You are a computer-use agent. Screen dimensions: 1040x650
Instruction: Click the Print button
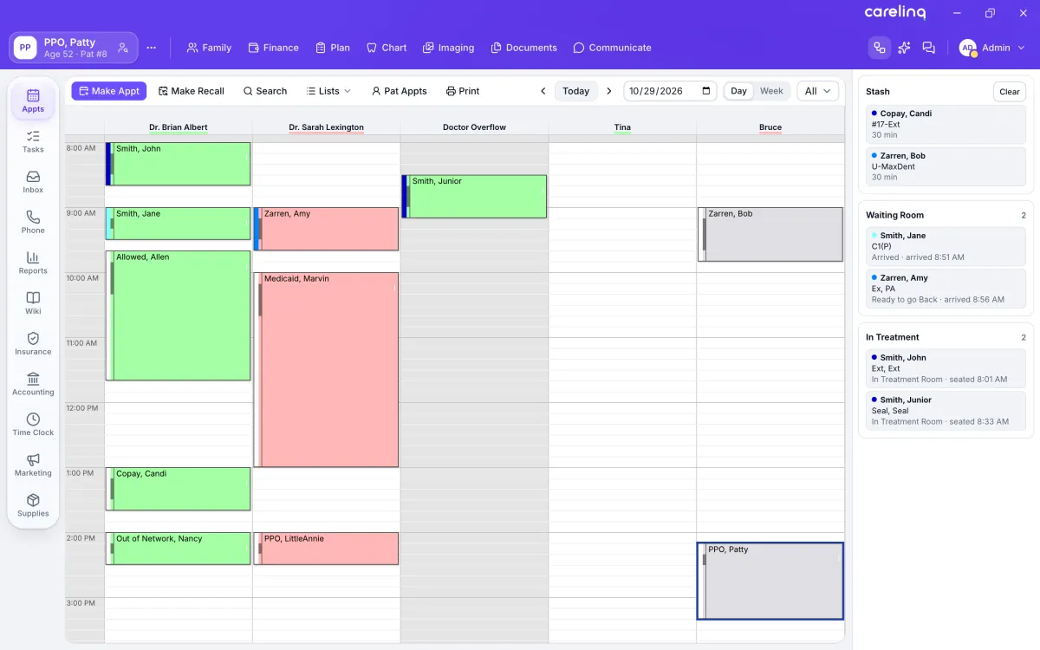pos(463,91)
